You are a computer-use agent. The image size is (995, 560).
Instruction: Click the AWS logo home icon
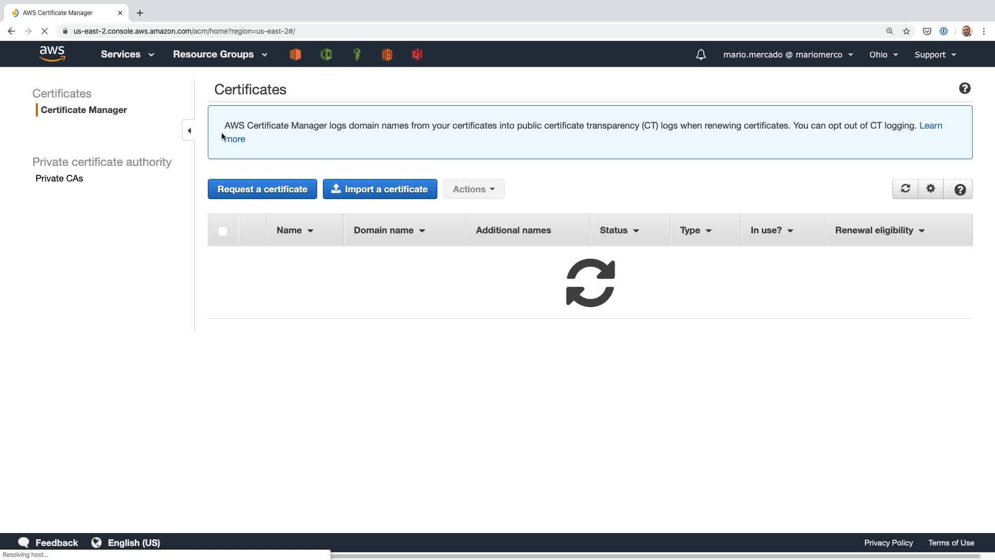click(x=52, y=54)
